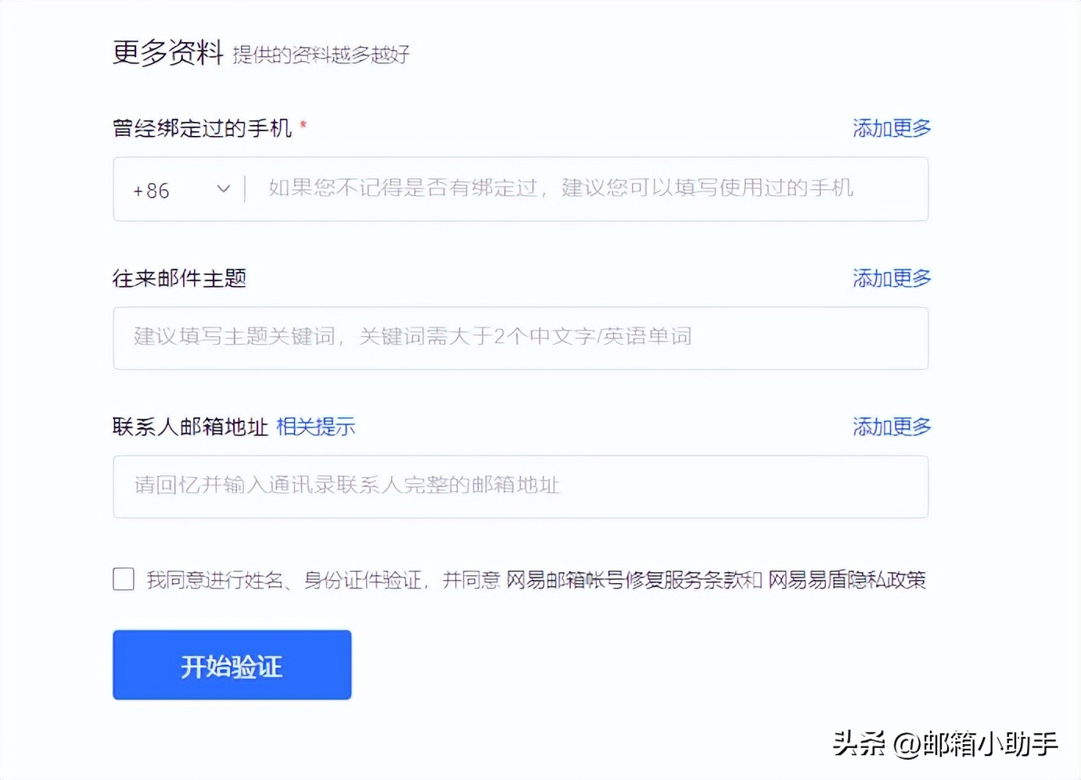This screenshot has height=780, width=1081.
Task: Click the 往来邮件主题 keyword input box
Action: [x=520, y=338]
